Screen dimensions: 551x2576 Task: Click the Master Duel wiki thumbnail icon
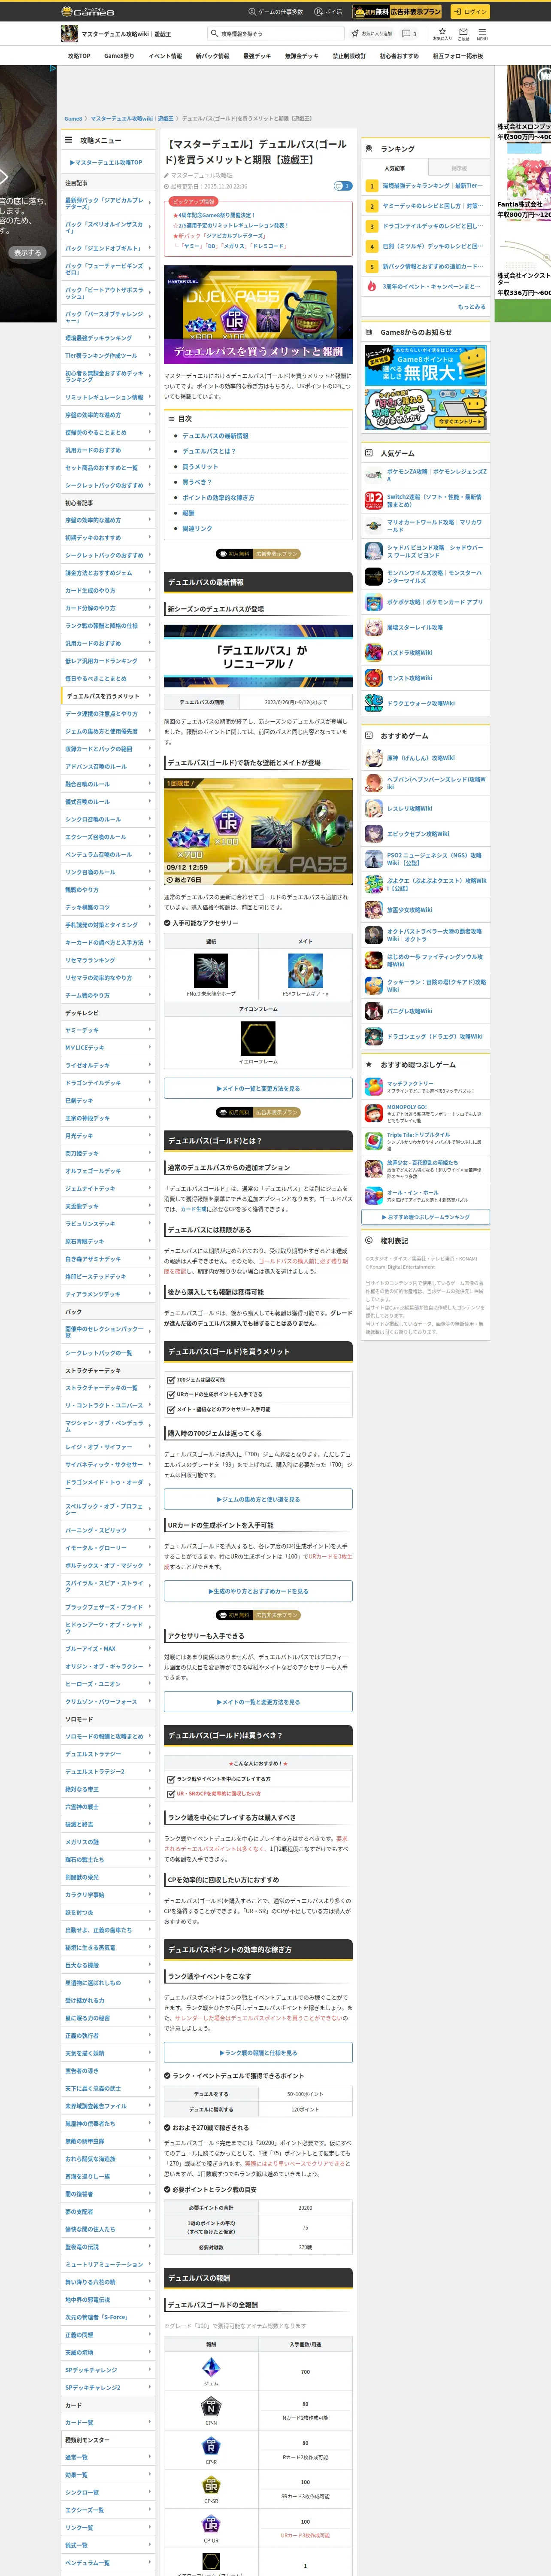click(69, 33)
